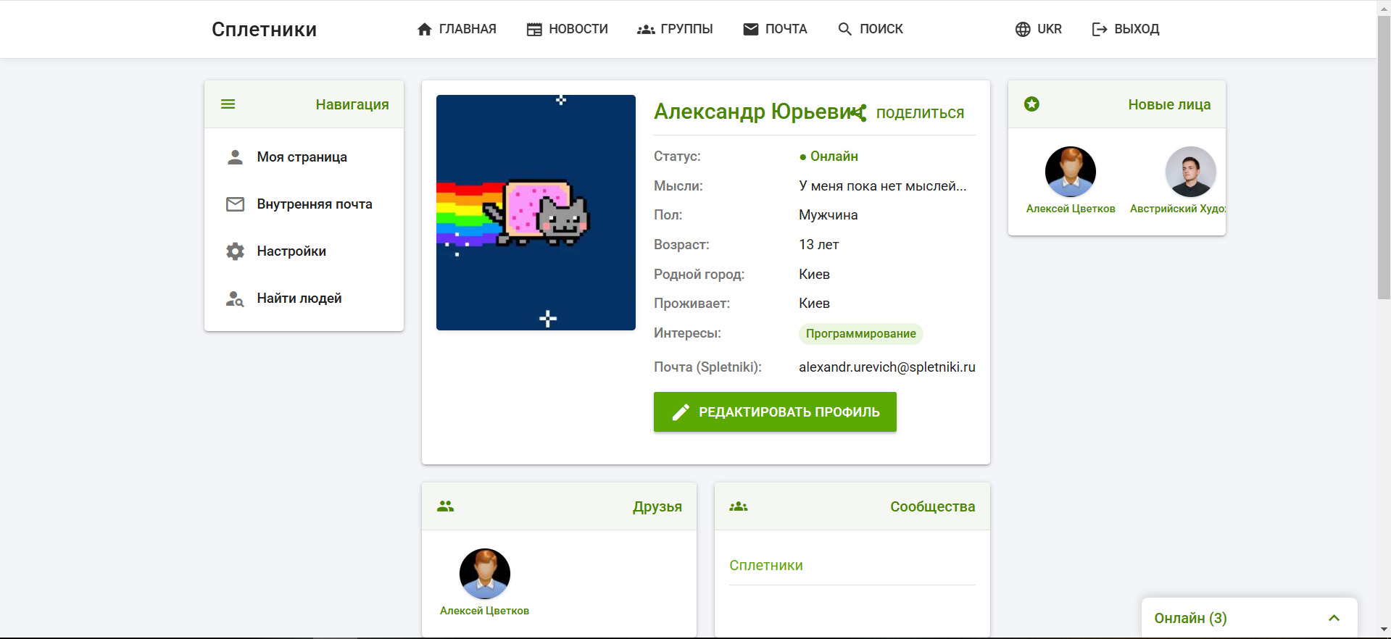Click the news calendar icon

[x=534, y=29]
